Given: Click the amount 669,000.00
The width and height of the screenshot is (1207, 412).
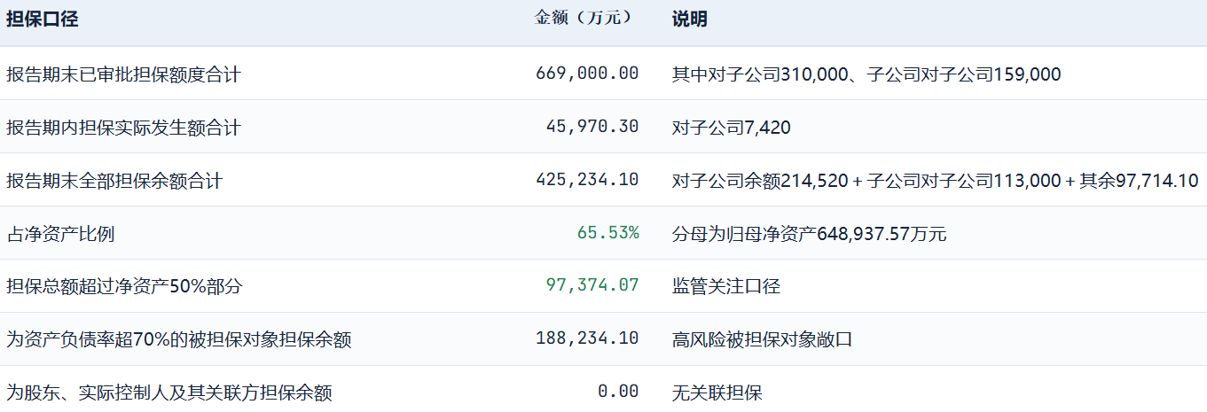Looking at the screenshot, I should click(587, 74).
